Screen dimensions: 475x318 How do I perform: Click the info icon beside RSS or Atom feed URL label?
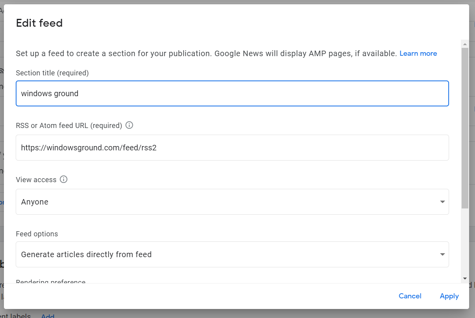(129, 125)
